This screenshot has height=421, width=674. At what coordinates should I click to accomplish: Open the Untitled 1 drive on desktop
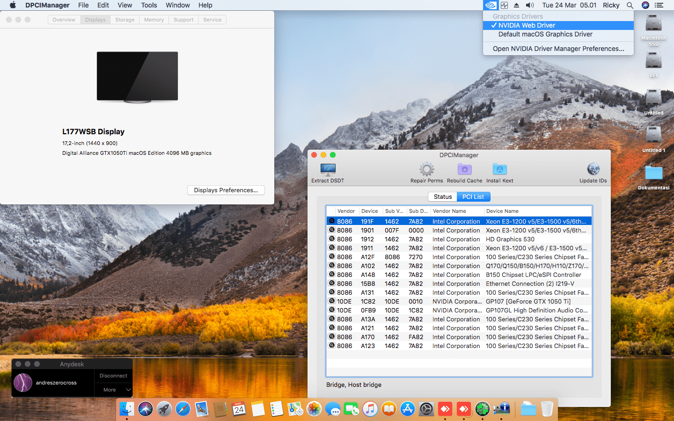[x=653, y=135]
